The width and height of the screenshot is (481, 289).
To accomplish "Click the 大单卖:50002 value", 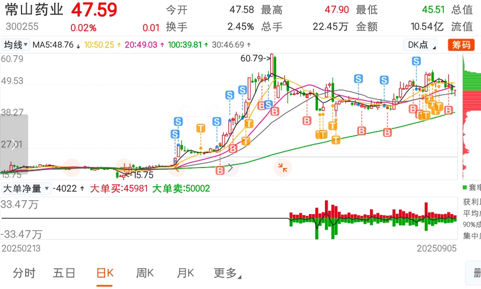I will click(181, 188).
